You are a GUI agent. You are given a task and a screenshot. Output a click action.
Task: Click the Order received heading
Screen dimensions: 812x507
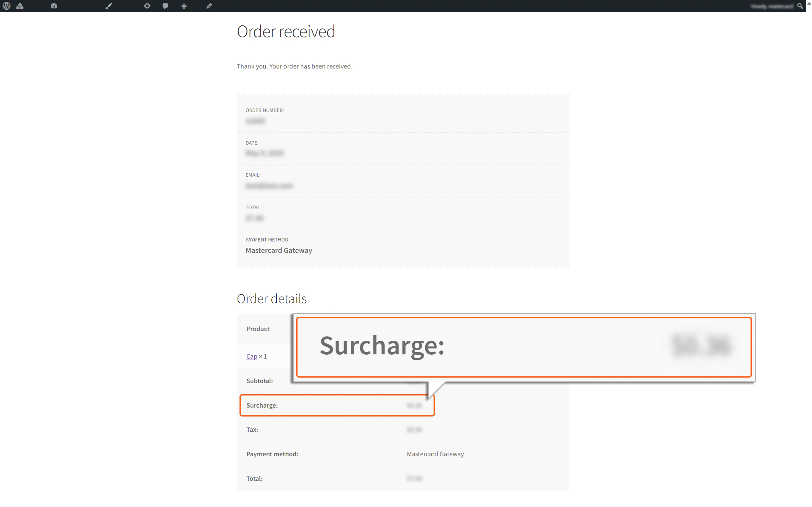click(x=286, y=32)
